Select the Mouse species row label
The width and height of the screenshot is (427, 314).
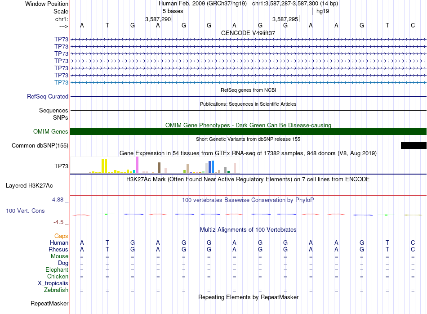[60, 256]
